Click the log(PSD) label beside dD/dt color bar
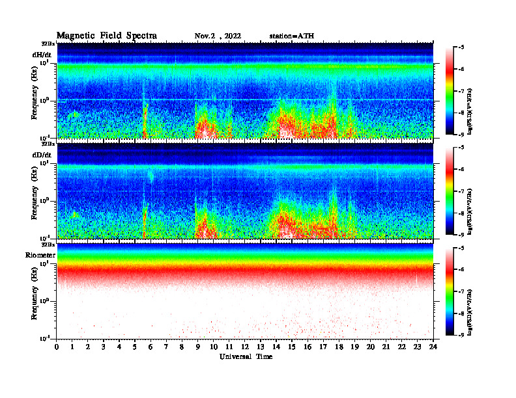 coord(470,212)
